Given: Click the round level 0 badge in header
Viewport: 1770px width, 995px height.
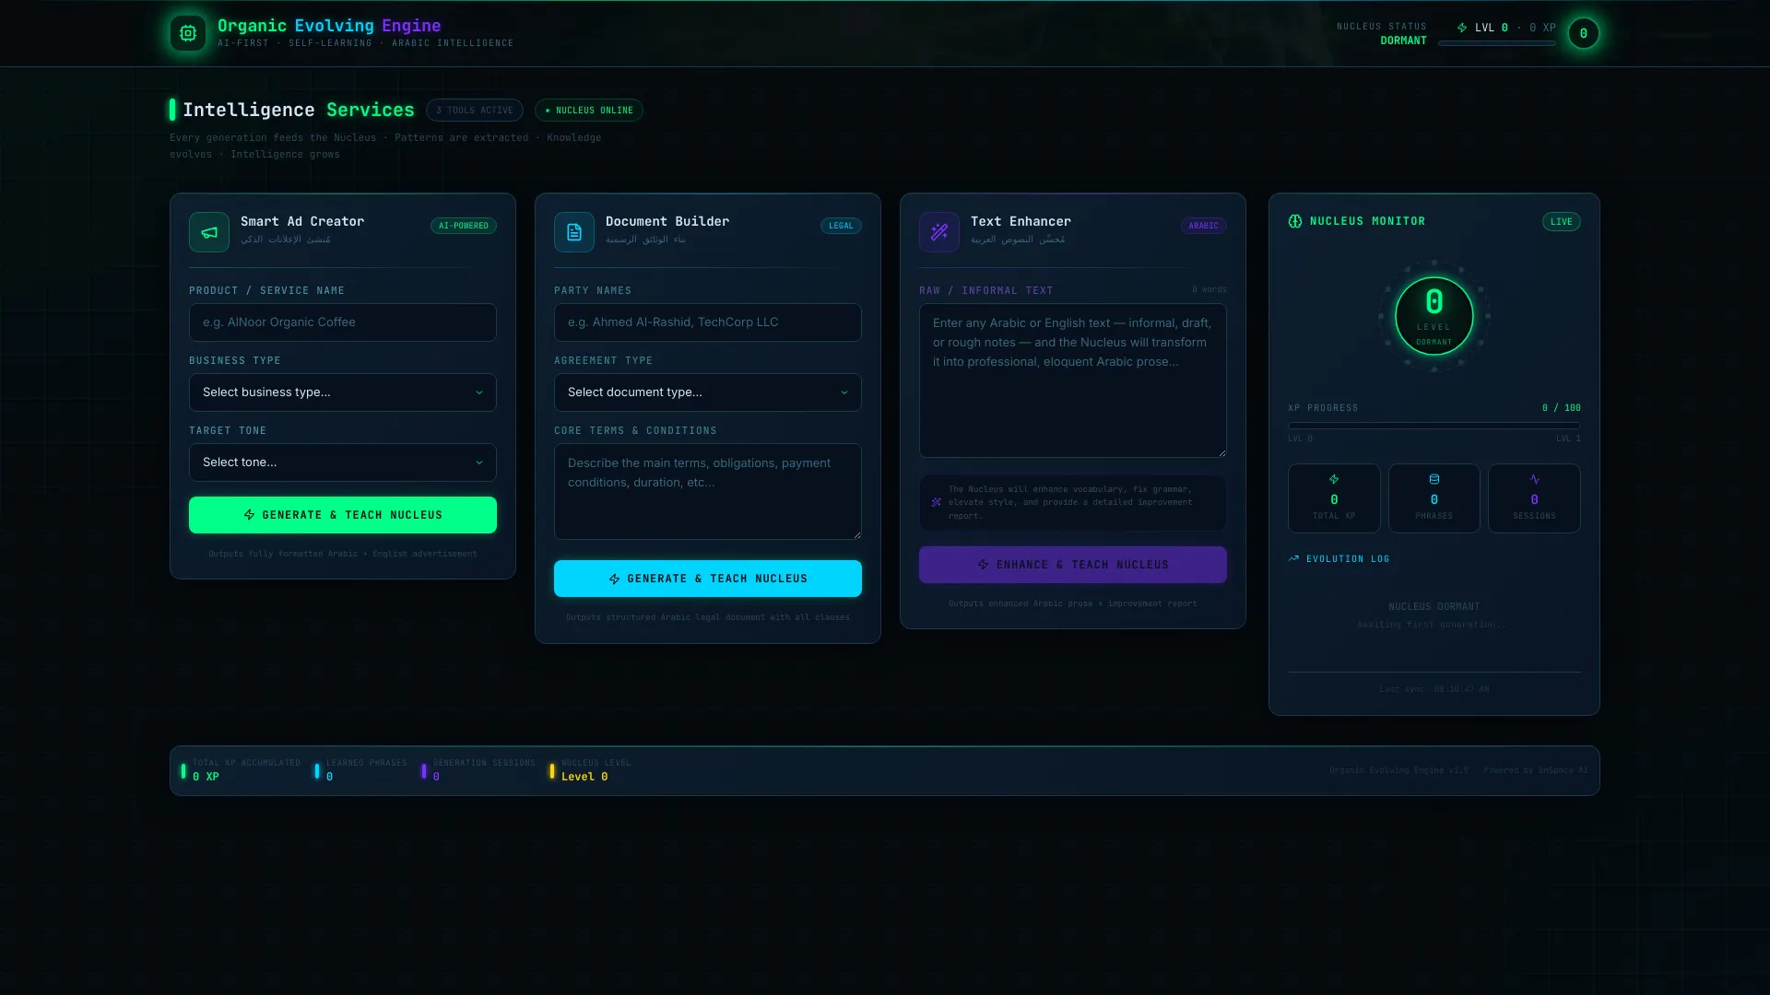Looking at the screenshot, I should pyautogui.click(x=1584, y=33).
